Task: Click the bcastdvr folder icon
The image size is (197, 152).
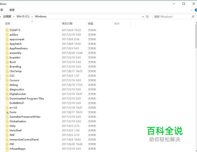Action: (x=7, y=57)
